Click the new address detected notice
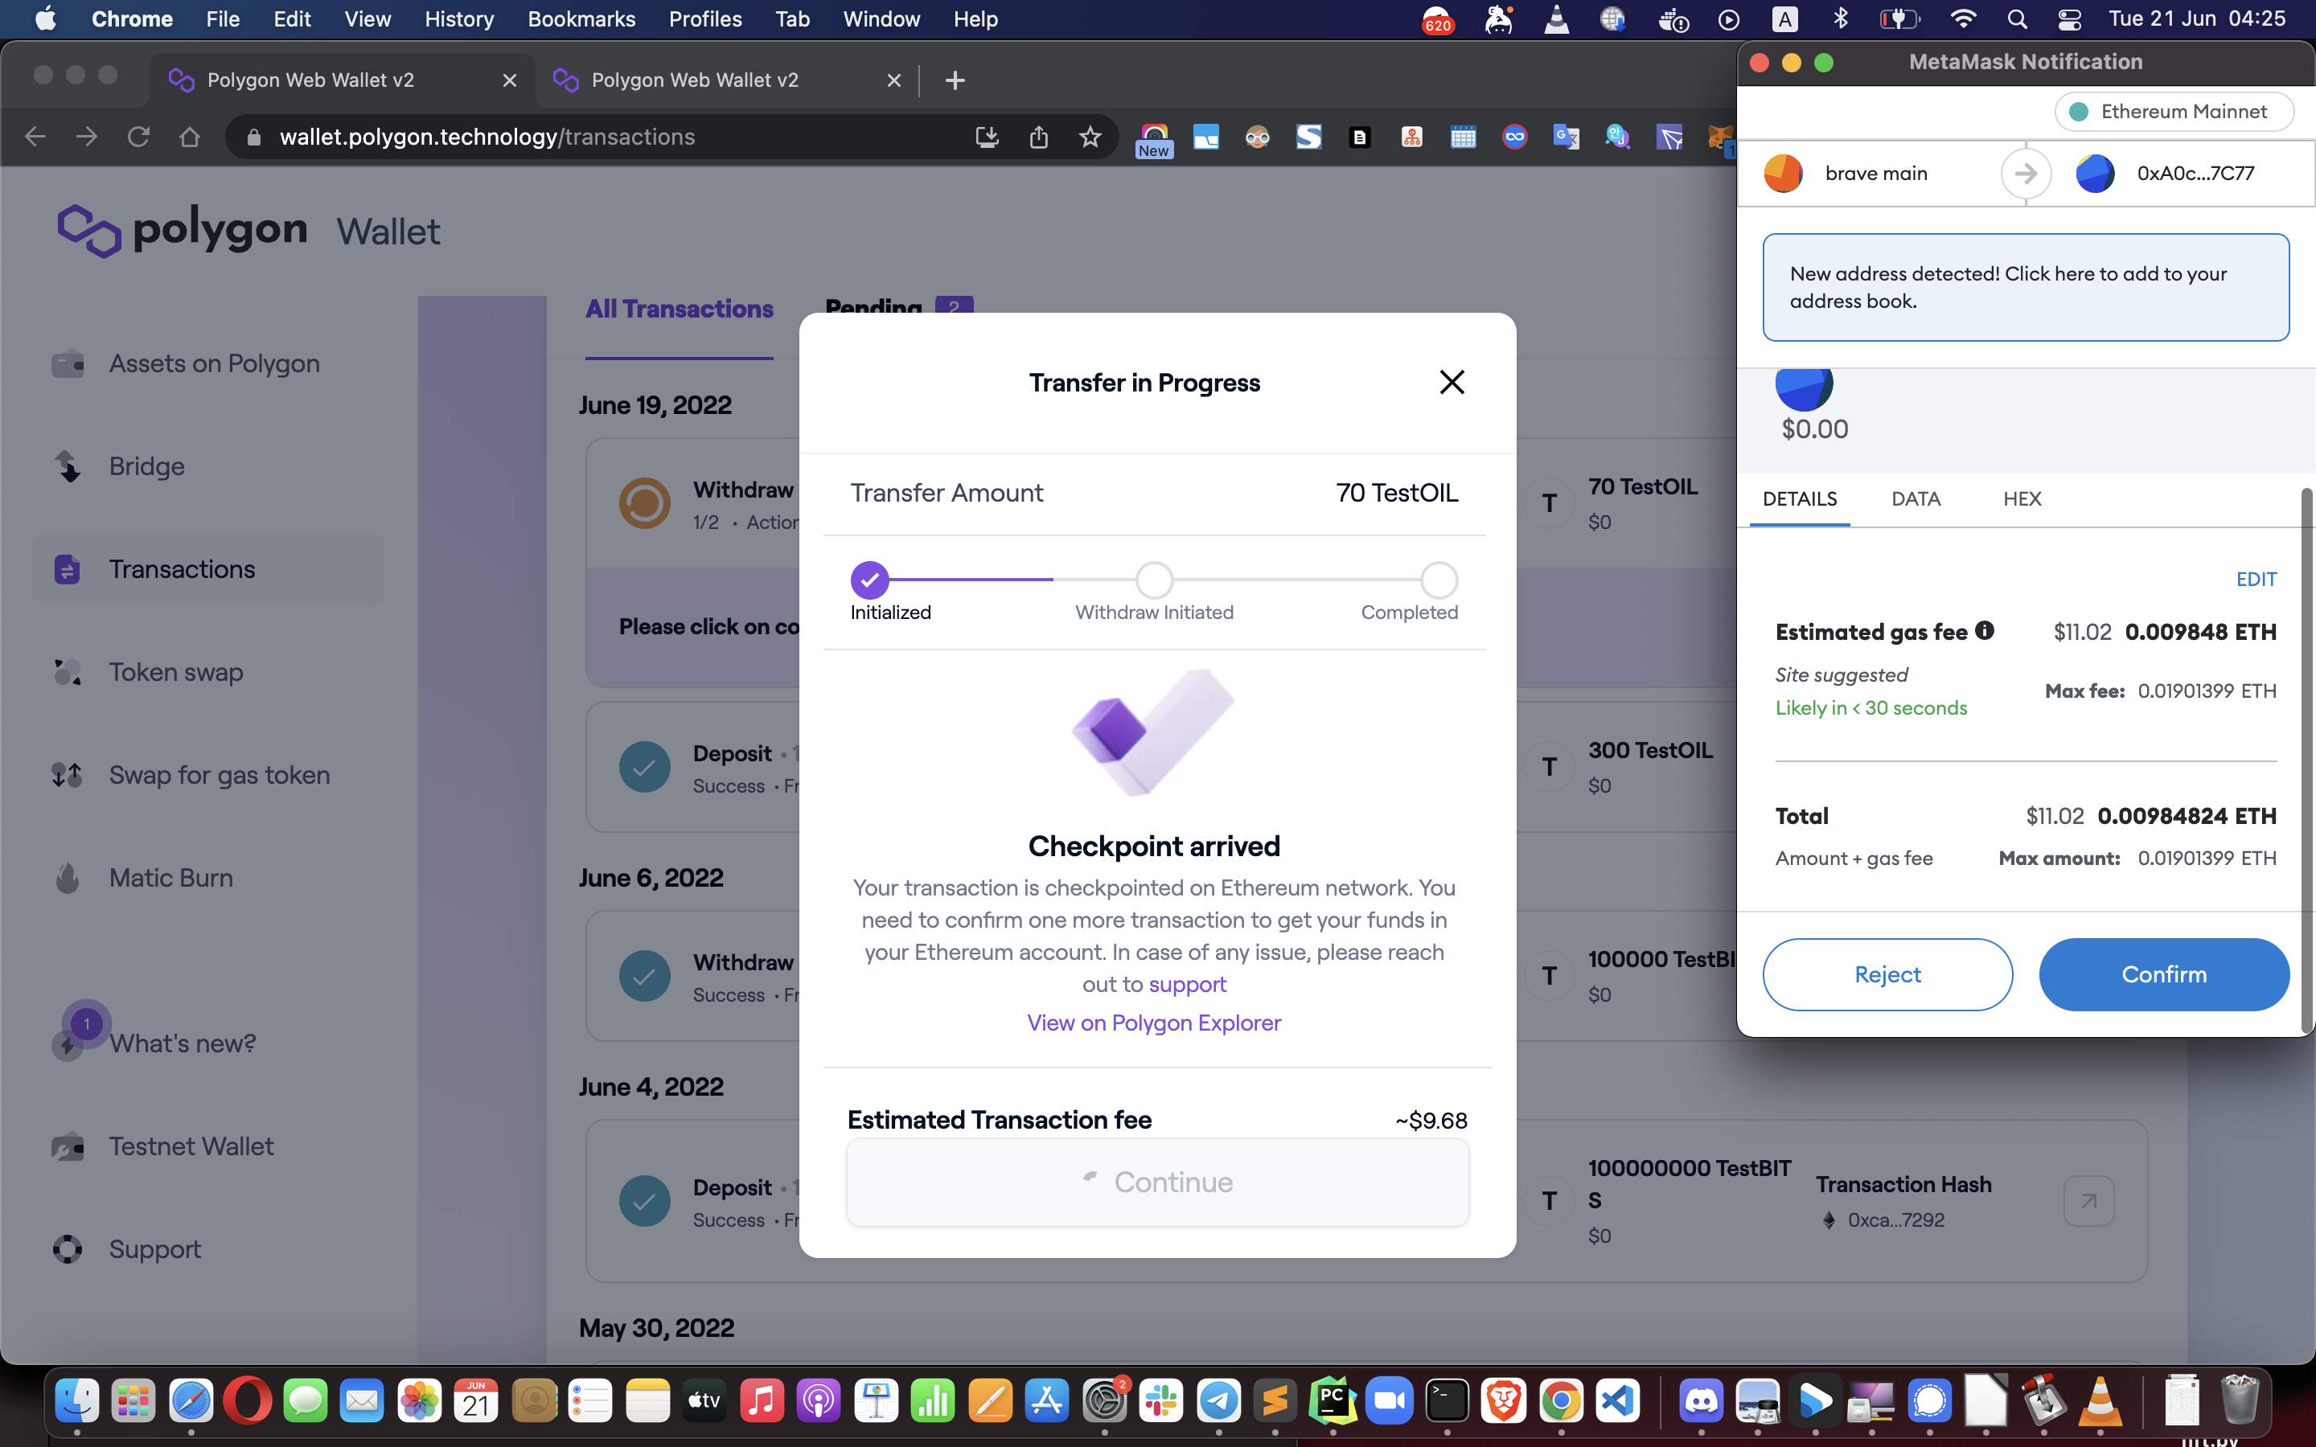 point(2025,287)
